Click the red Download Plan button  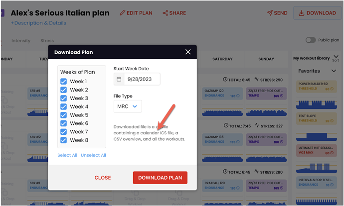[x=160, y=178]
